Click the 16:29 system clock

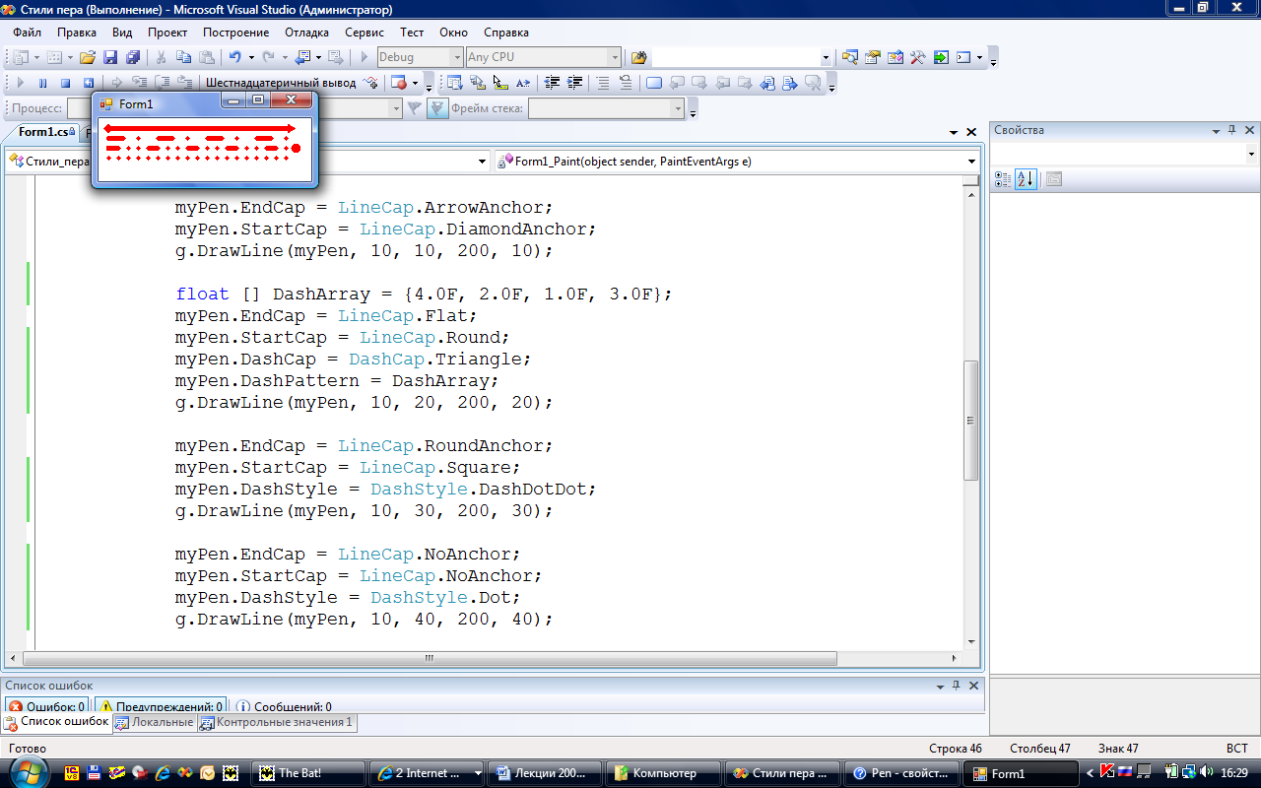point(1233,773)
